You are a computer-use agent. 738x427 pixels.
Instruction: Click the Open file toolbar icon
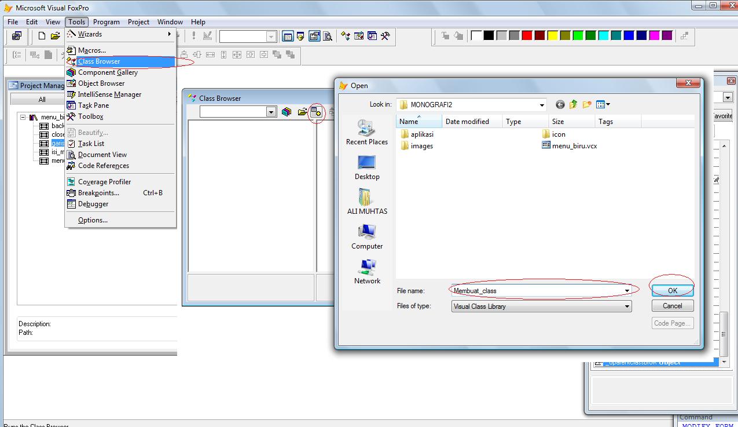[56, 36]
